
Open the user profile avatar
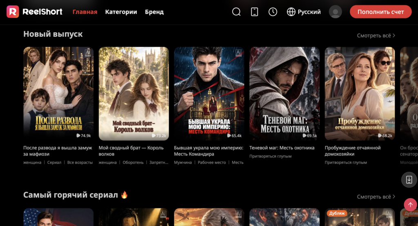pyautogui.click(x=336, y=12)
